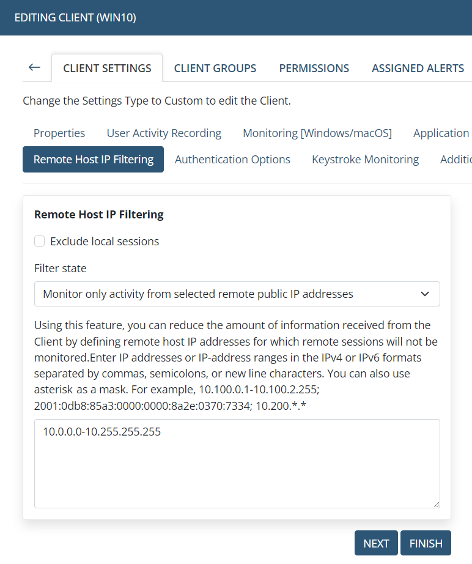Screen dimensions: 472x564
Task: Open the Filter state dropdown
Action: coord(237,294)
